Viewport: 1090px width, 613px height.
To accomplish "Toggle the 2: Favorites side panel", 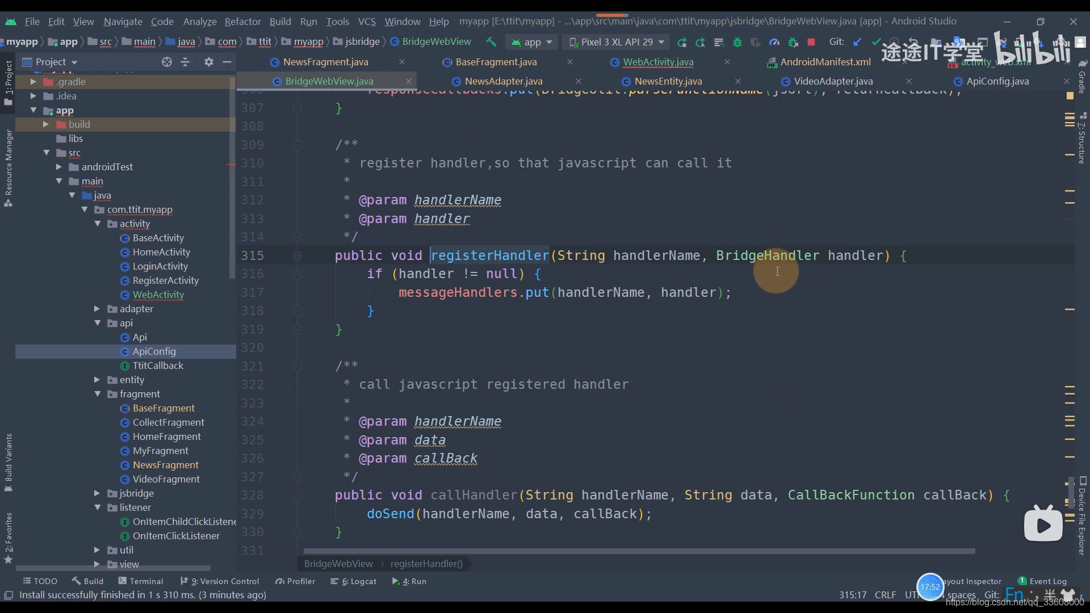I will point(8,538).
